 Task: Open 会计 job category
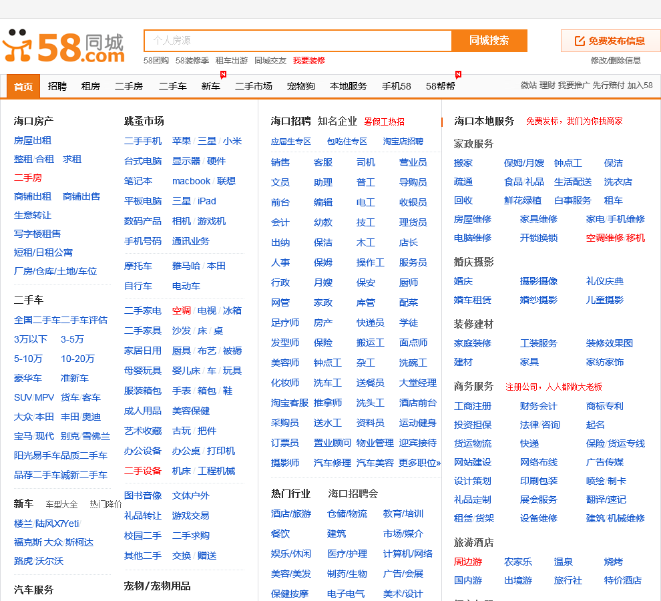click(280, 222)
